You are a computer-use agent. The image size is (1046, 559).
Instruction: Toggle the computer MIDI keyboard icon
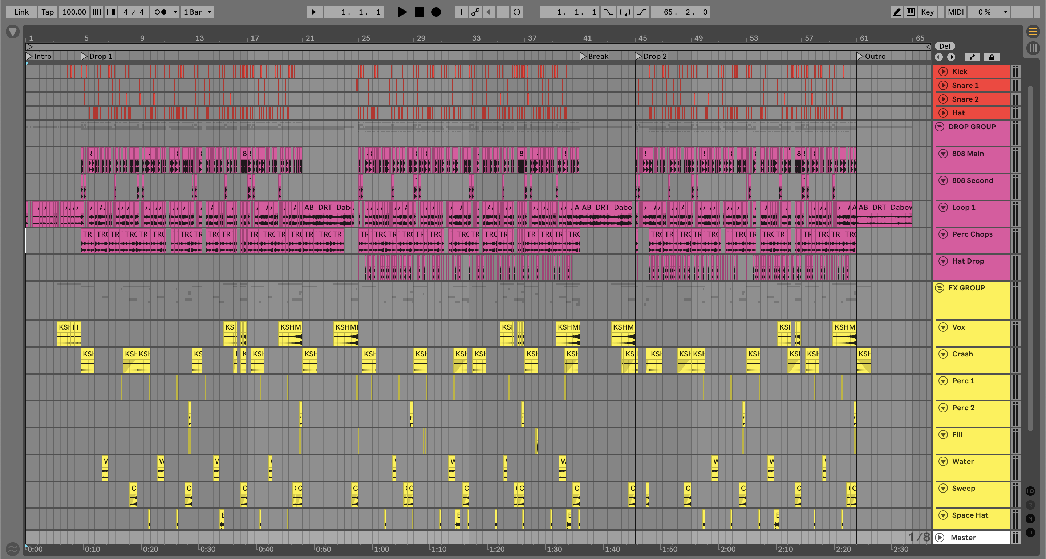(x=911, y=12)
